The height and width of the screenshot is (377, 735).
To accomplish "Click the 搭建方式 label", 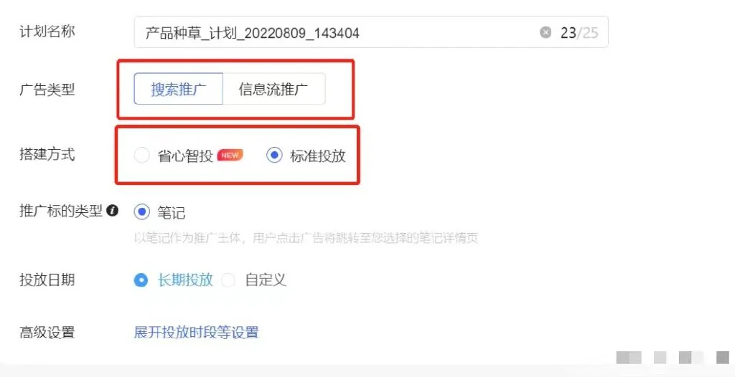I will [x=47, y=154].
